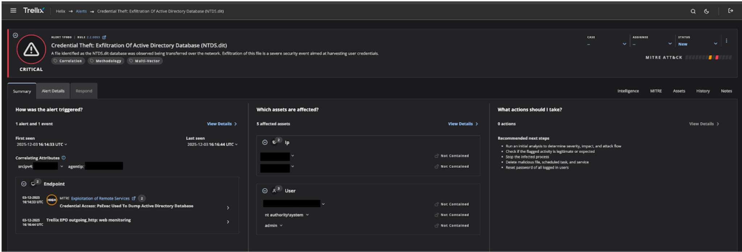Click the Correlating Attributes info icon
This screenshot has width=742, height=252.
point(64,158)
